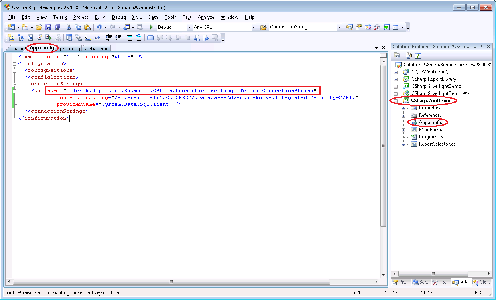This screenshot has width=496, height=300.
Task: Open the active files dropdown arrow in editor
Action: coord(376,47)
